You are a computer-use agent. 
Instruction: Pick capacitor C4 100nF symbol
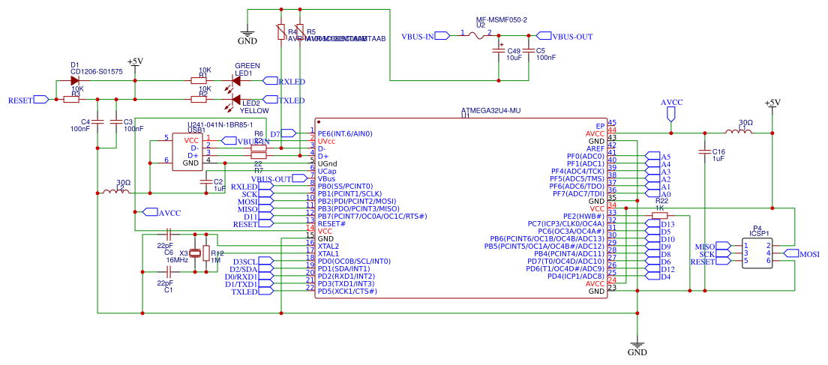(x=97, y=122)
